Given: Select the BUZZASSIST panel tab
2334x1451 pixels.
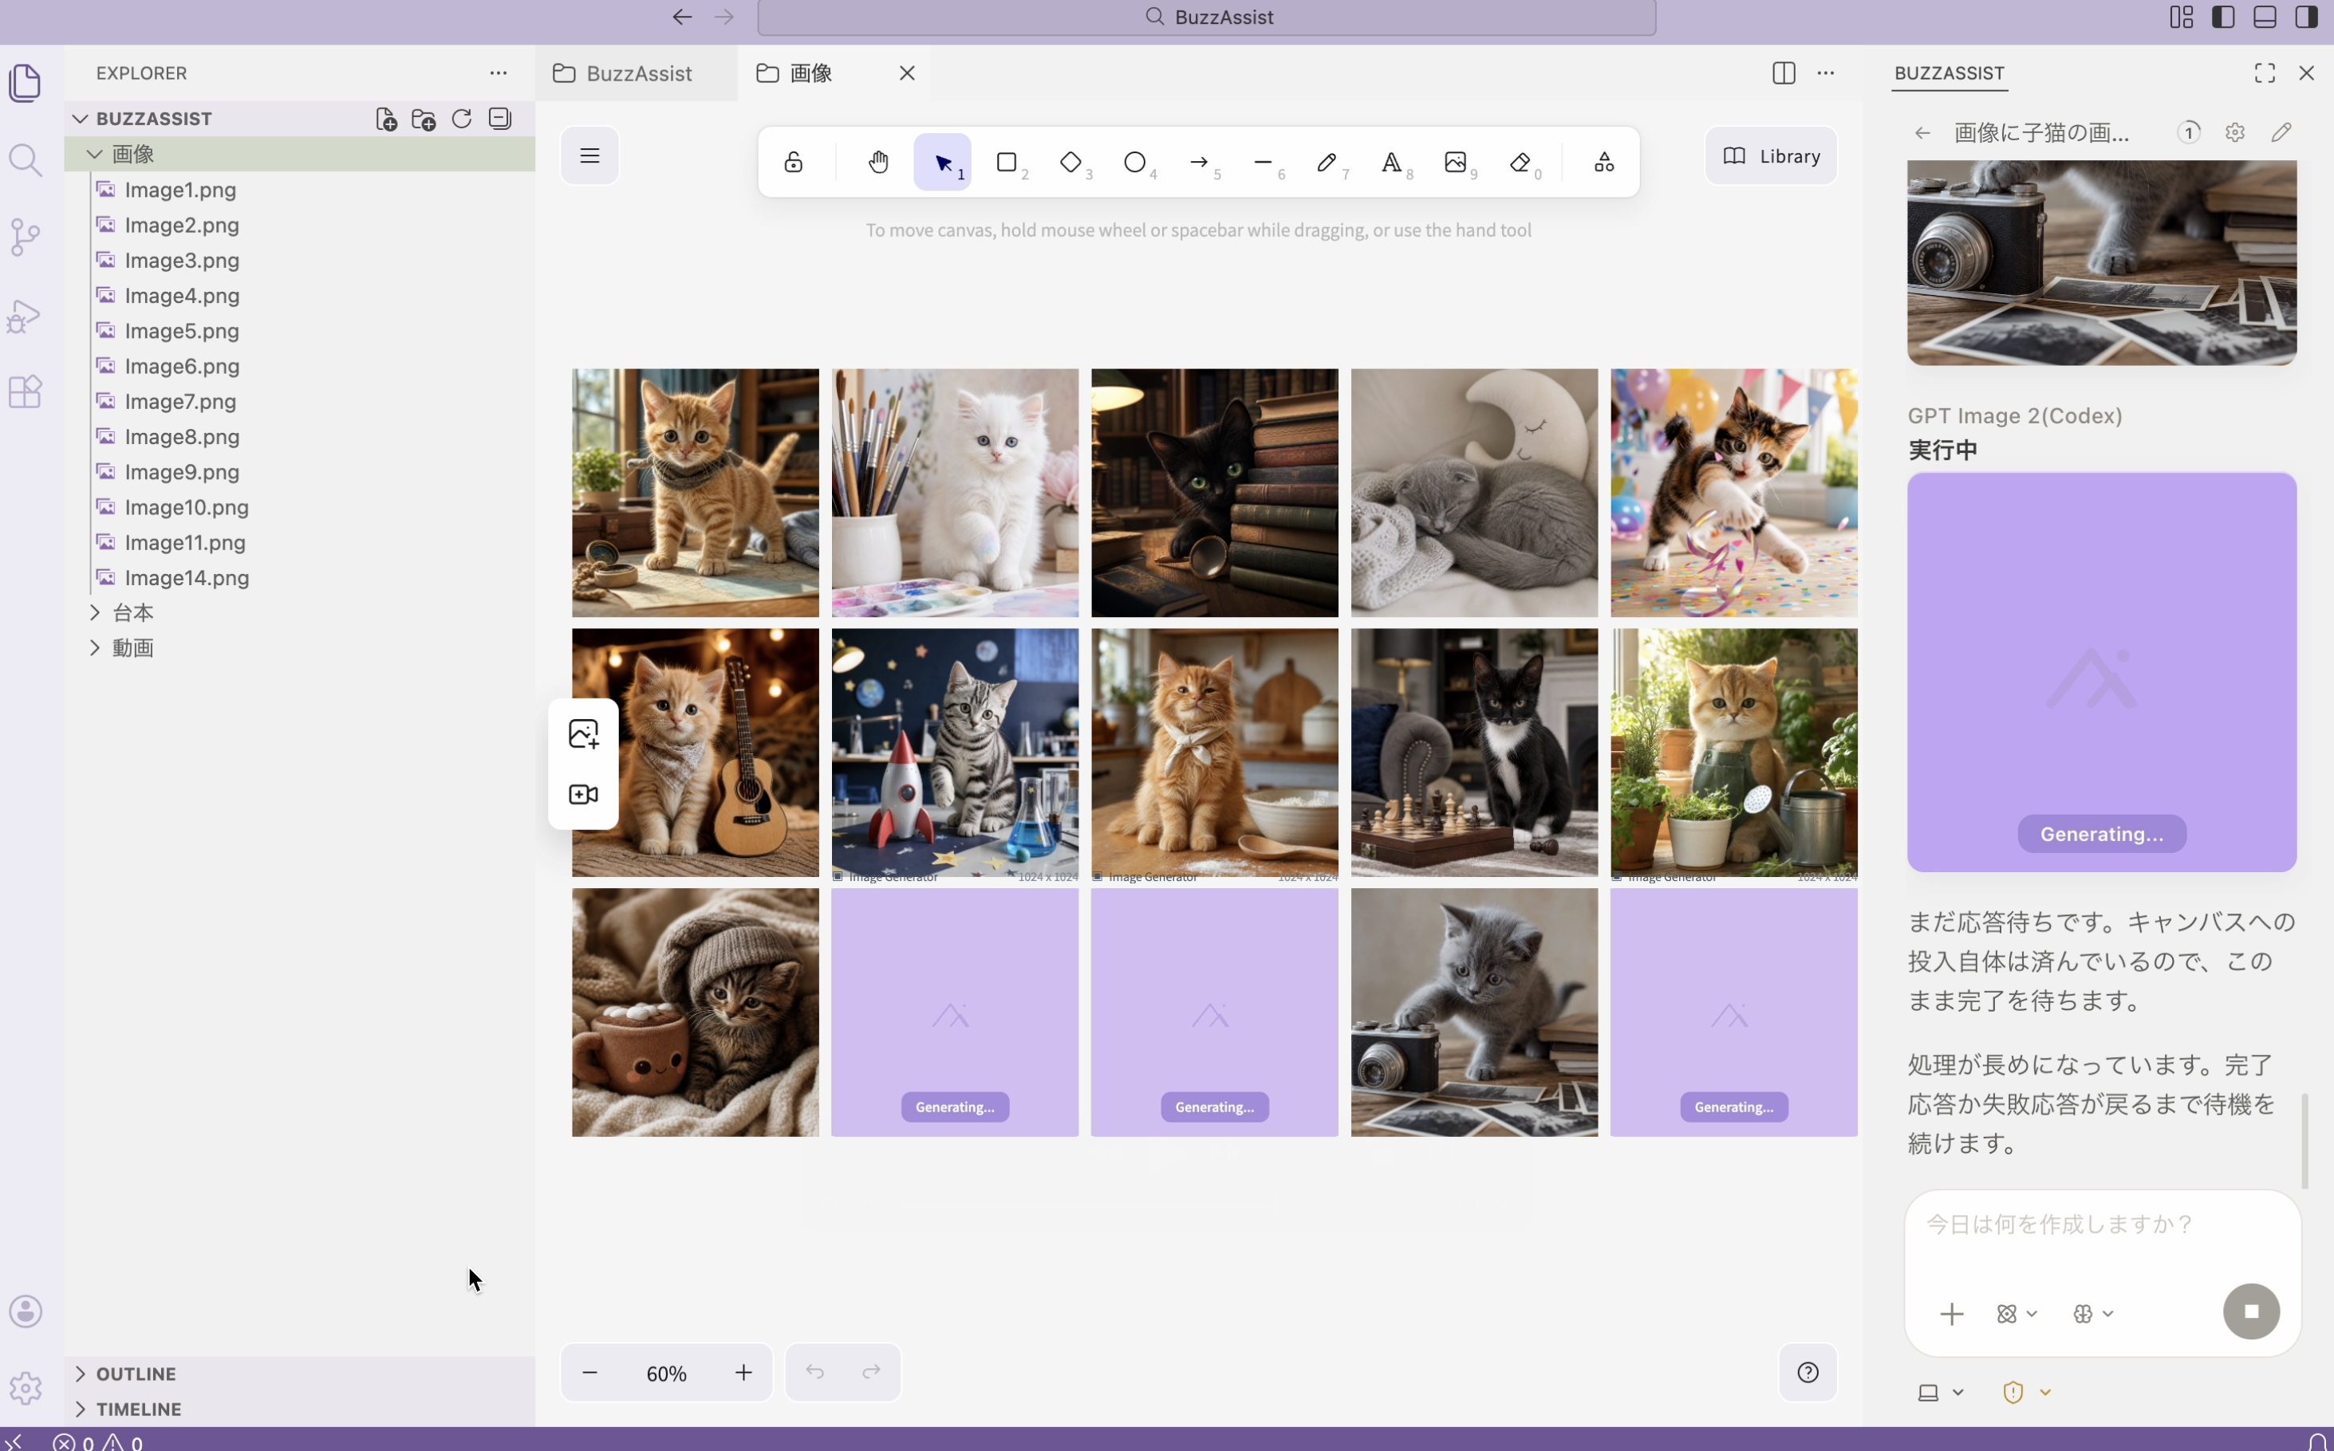Looking at the screenshot, I should 1949,73.
